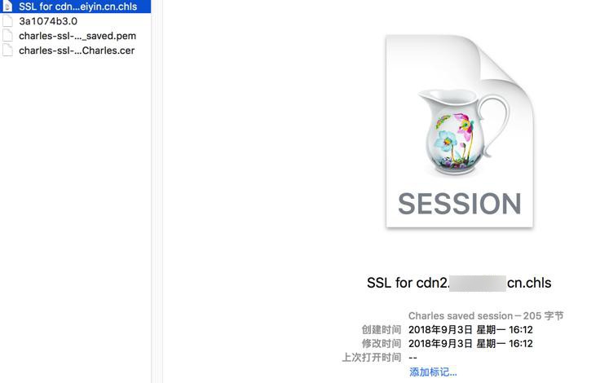600x383 pixels.
Task: Click the blank document icon beside 3a1074b3.0
Action: 7,21
